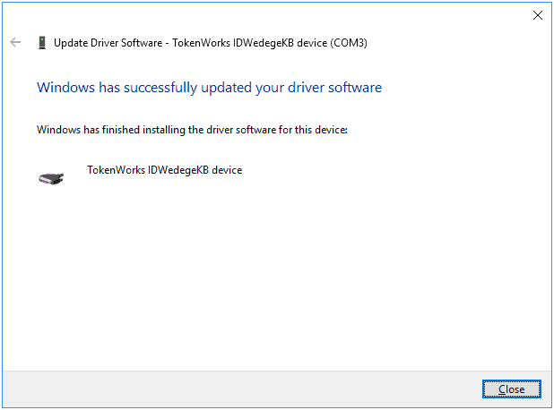Click the 'Windows has successfully updated' heading
The width and height of the screenshot is (554, 410).
(x=209, y=88)
